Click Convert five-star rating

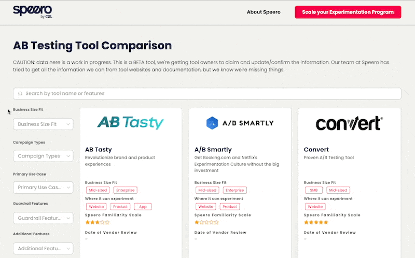316,222
